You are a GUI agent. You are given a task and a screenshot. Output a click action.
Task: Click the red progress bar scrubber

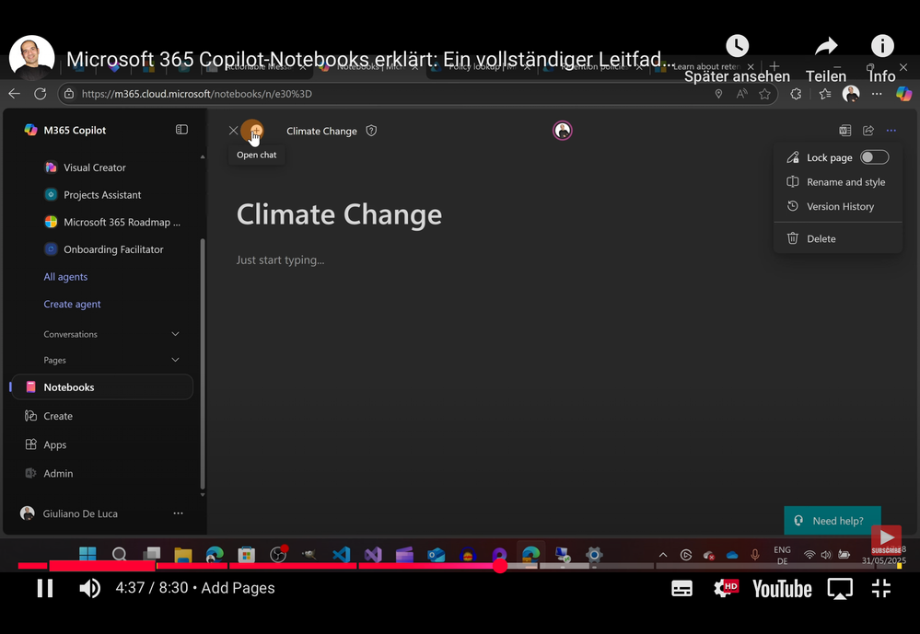click(x=499, y=565)
